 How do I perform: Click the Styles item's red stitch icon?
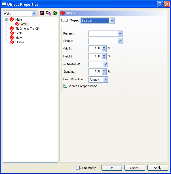(12, 42)
